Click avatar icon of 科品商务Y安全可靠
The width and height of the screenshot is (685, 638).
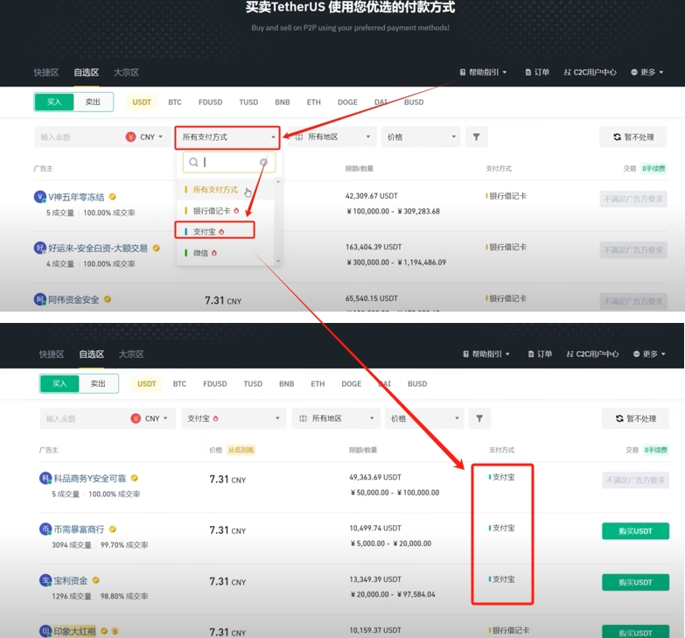coord(45,478)
